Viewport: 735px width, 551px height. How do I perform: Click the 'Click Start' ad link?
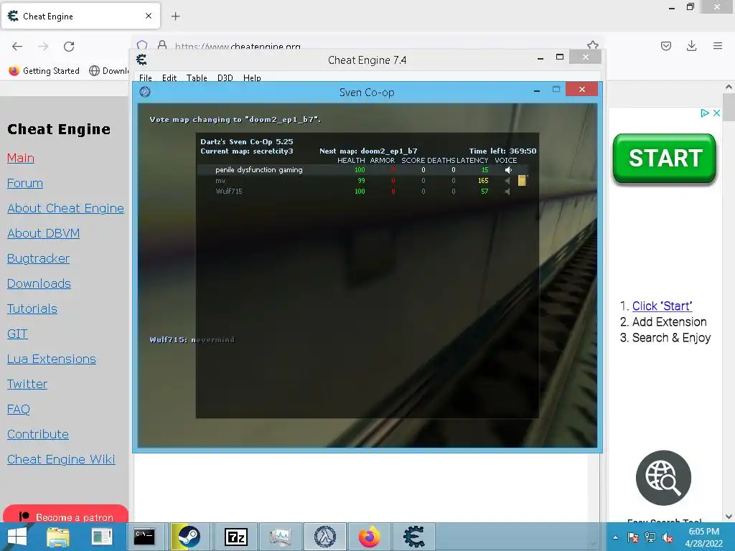[x=662, y=306]
